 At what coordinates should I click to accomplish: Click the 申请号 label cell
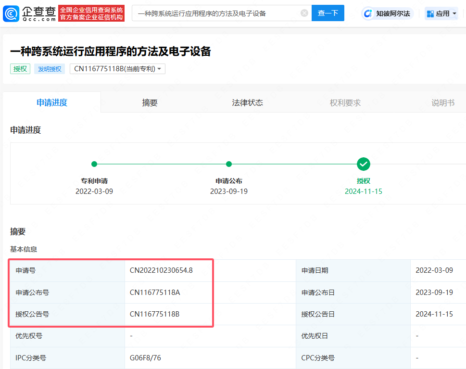(x=67, y=270)
